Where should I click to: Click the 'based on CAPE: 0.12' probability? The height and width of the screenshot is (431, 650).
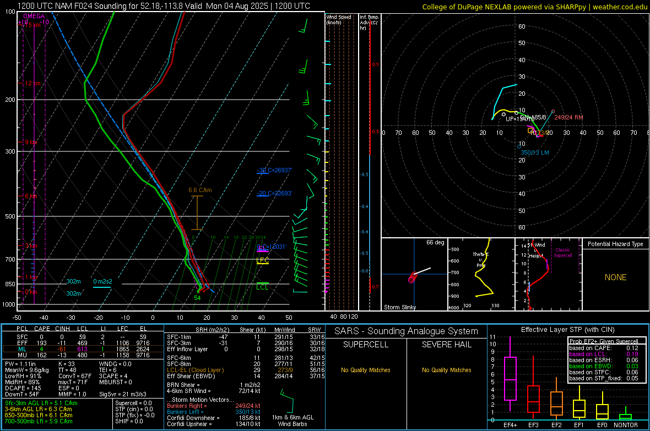tap(604, 348)
